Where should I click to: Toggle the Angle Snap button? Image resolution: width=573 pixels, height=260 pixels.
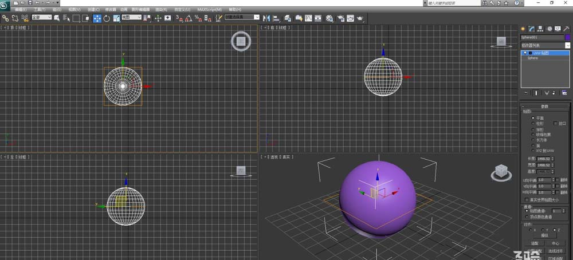pos(189,18)
